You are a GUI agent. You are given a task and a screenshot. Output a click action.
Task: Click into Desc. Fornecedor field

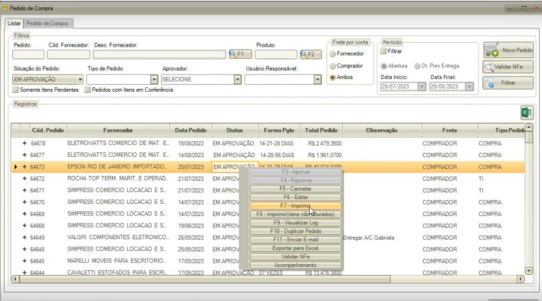[x=159, y=54]
